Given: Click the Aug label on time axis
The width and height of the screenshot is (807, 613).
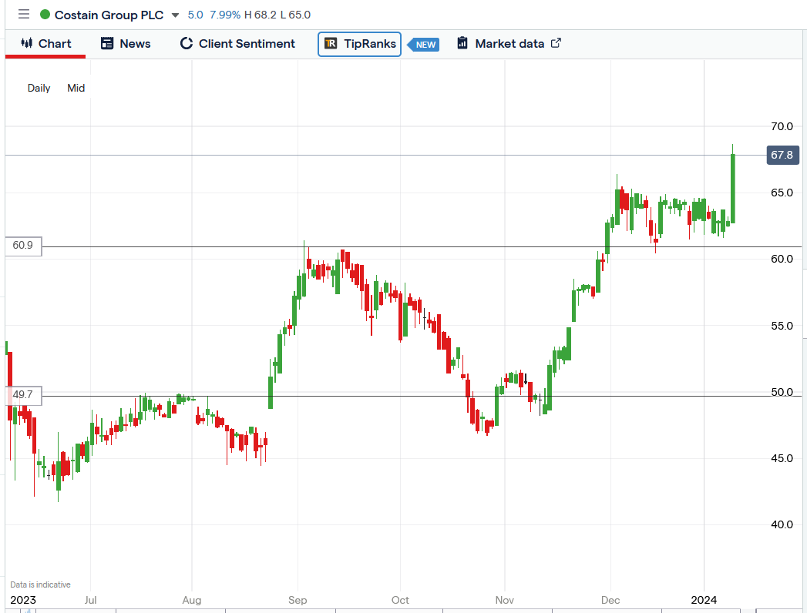Looking at the screenshot, I should (x=192, y=600).
